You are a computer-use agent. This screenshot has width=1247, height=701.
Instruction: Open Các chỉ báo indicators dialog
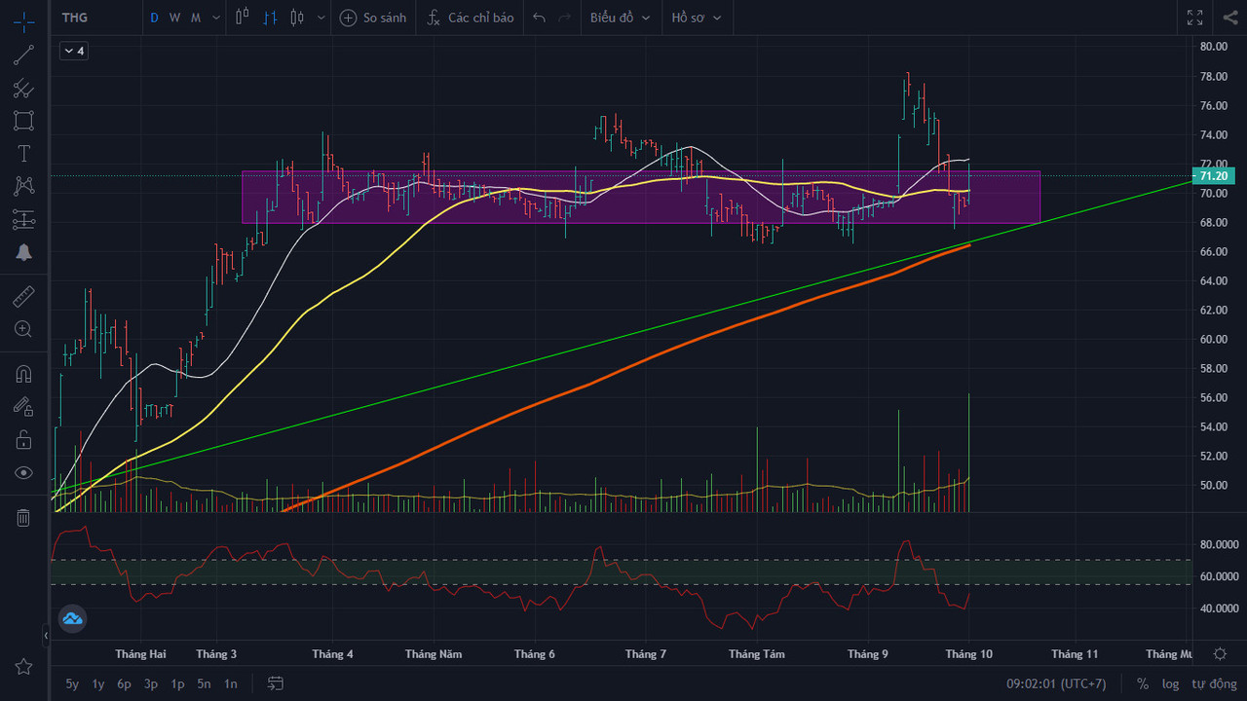pyautogui.click(x=471, y=18)
